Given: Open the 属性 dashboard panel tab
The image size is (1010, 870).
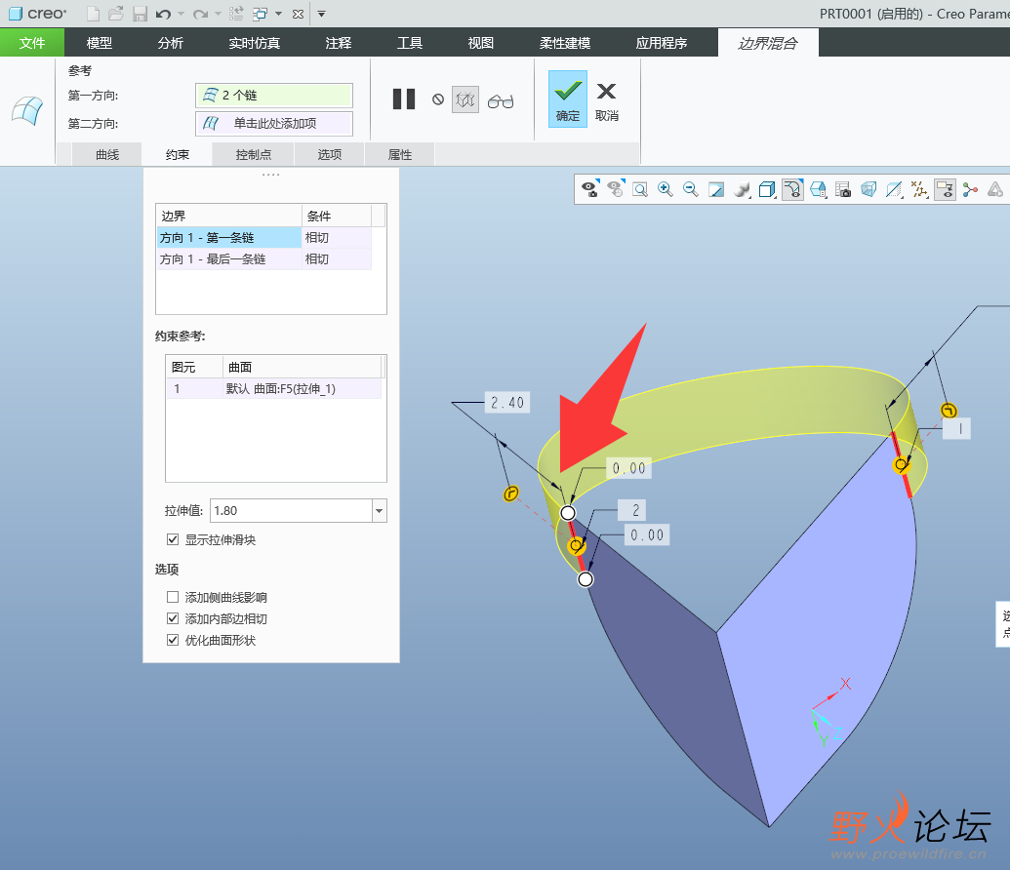Looking at the screenshot, I should [x=399, y=154].
